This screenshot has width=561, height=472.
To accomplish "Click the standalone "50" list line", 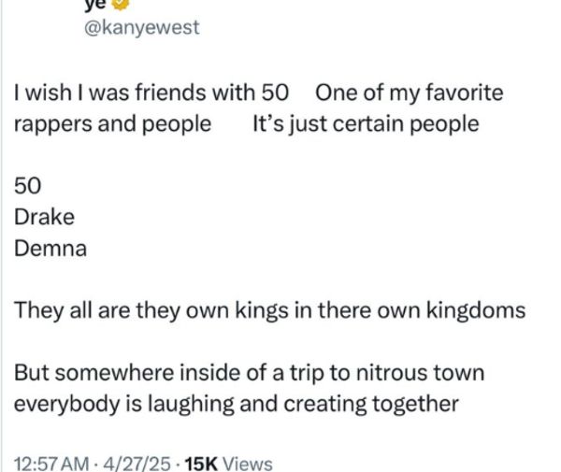I will pyautogui.click(x=27, y=186).
